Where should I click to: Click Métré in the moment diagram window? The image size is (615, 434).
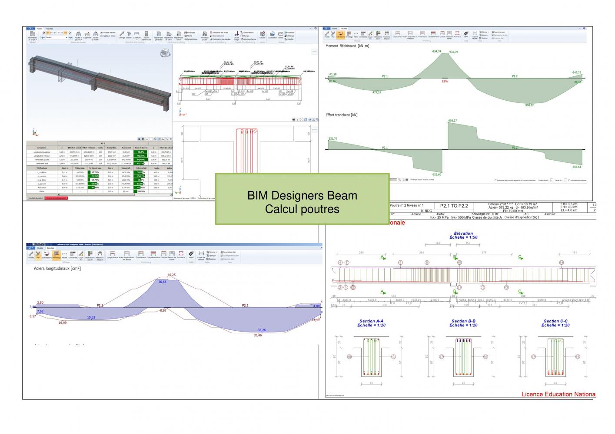pyautogui.click(x=466, y=35)
